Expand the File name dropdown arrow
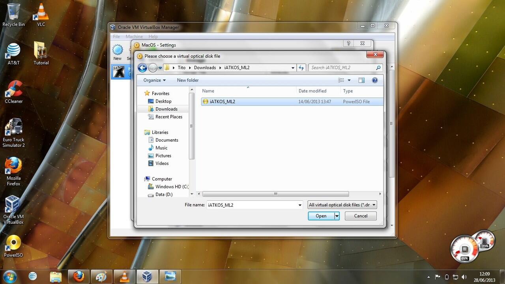505x284 pixels. tap(300, 205)
